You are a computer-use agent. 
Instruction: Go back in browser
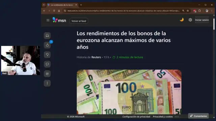pos(44,11)
